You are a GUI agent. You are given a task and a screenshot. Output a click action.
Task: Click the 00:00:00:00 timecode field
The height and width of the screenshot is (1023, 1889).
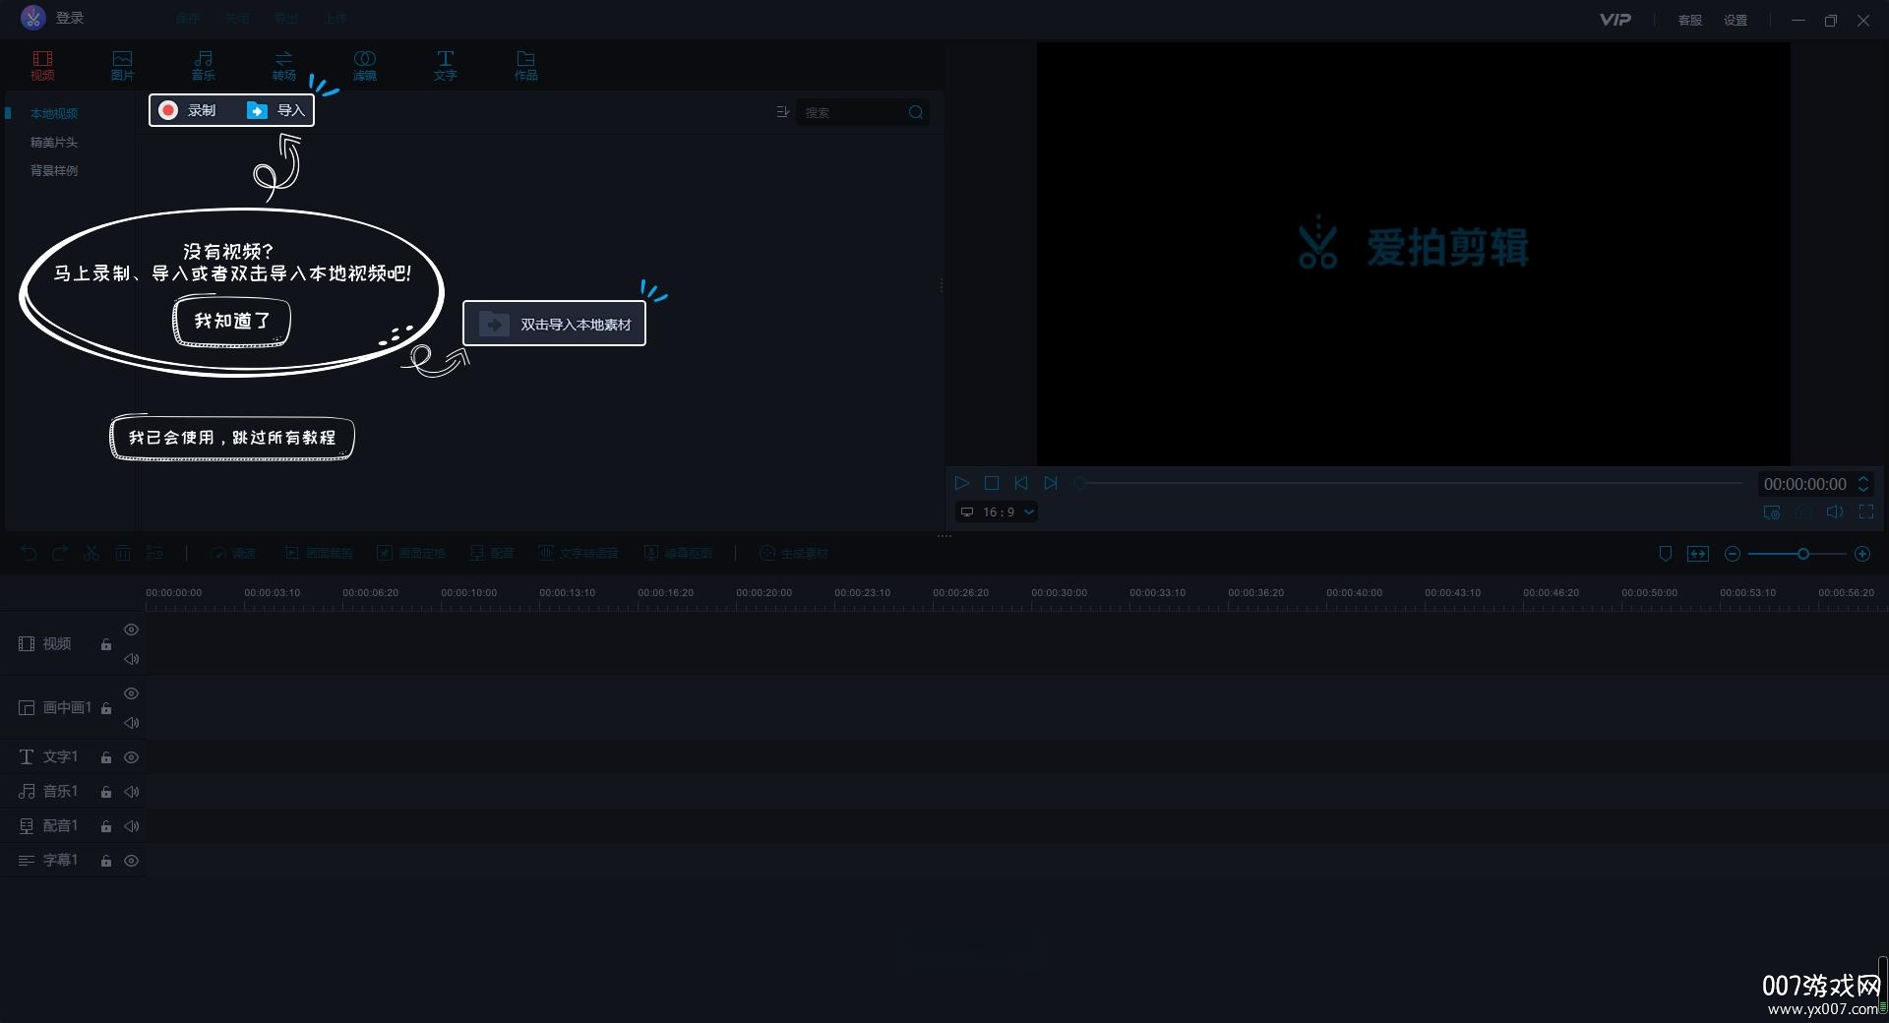pos(1804,484)
